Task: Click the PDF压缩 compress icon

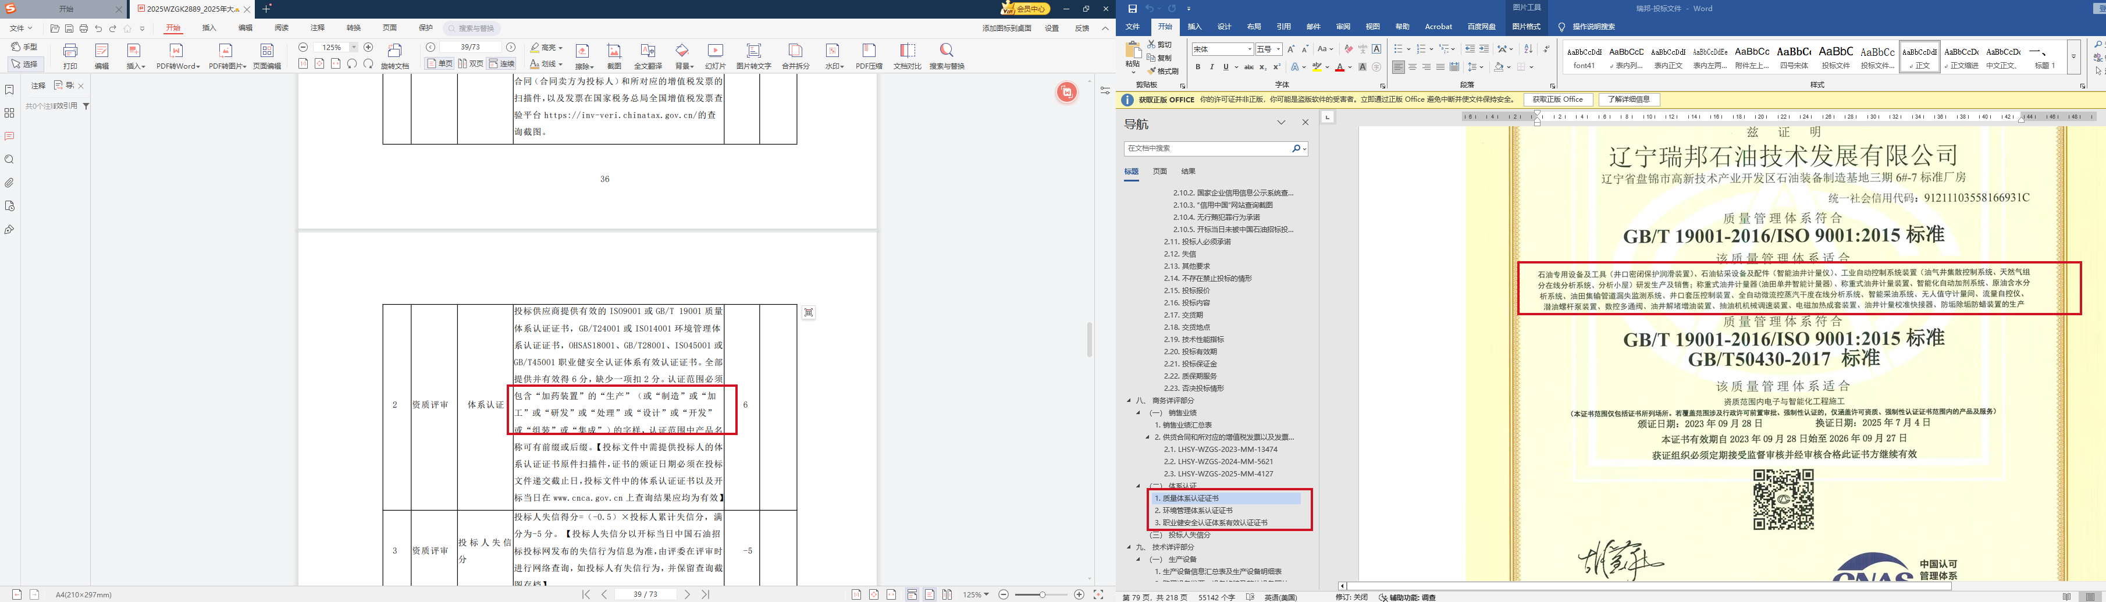Action: (x=868, y=54)
